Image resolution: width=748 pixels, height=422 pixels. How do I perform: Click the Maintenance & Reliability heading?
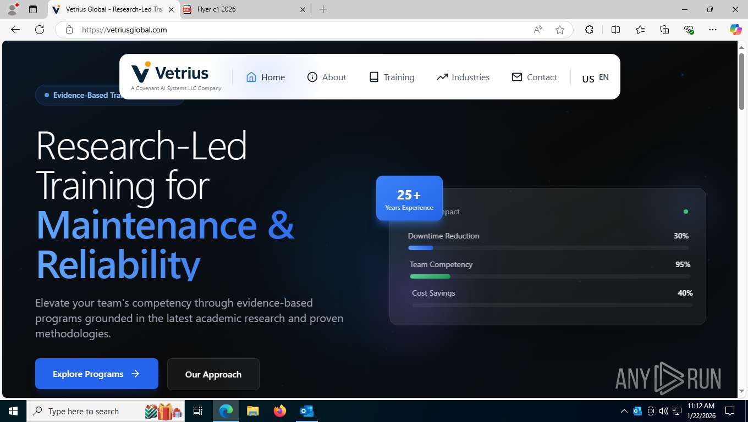pyautogui.click(x=165, y=245)
